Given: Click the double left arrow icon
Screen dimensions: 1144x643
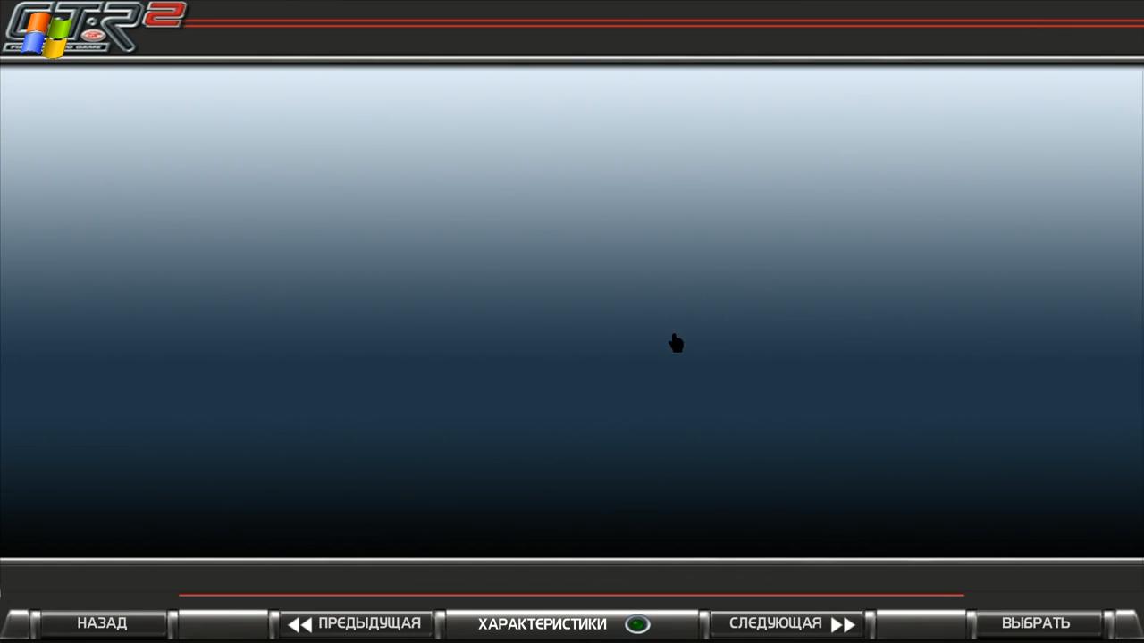Looking at the screenshot, I should tap(299, 624).
